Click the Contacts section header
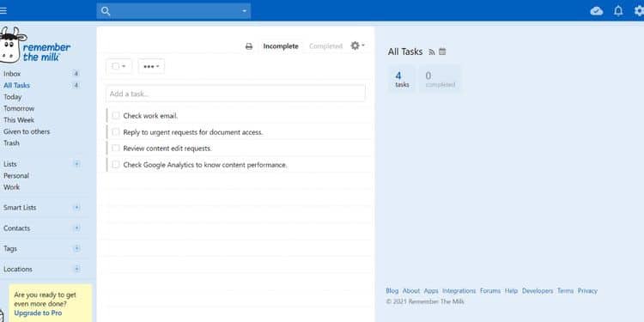 click(17, 228)
